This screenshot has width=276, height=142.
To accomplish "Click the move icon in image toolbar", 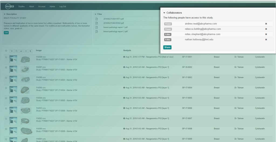I will 12,51.
